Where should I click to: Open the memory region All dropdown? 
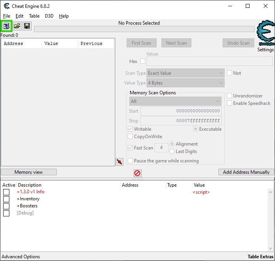[x=175, y=101]
